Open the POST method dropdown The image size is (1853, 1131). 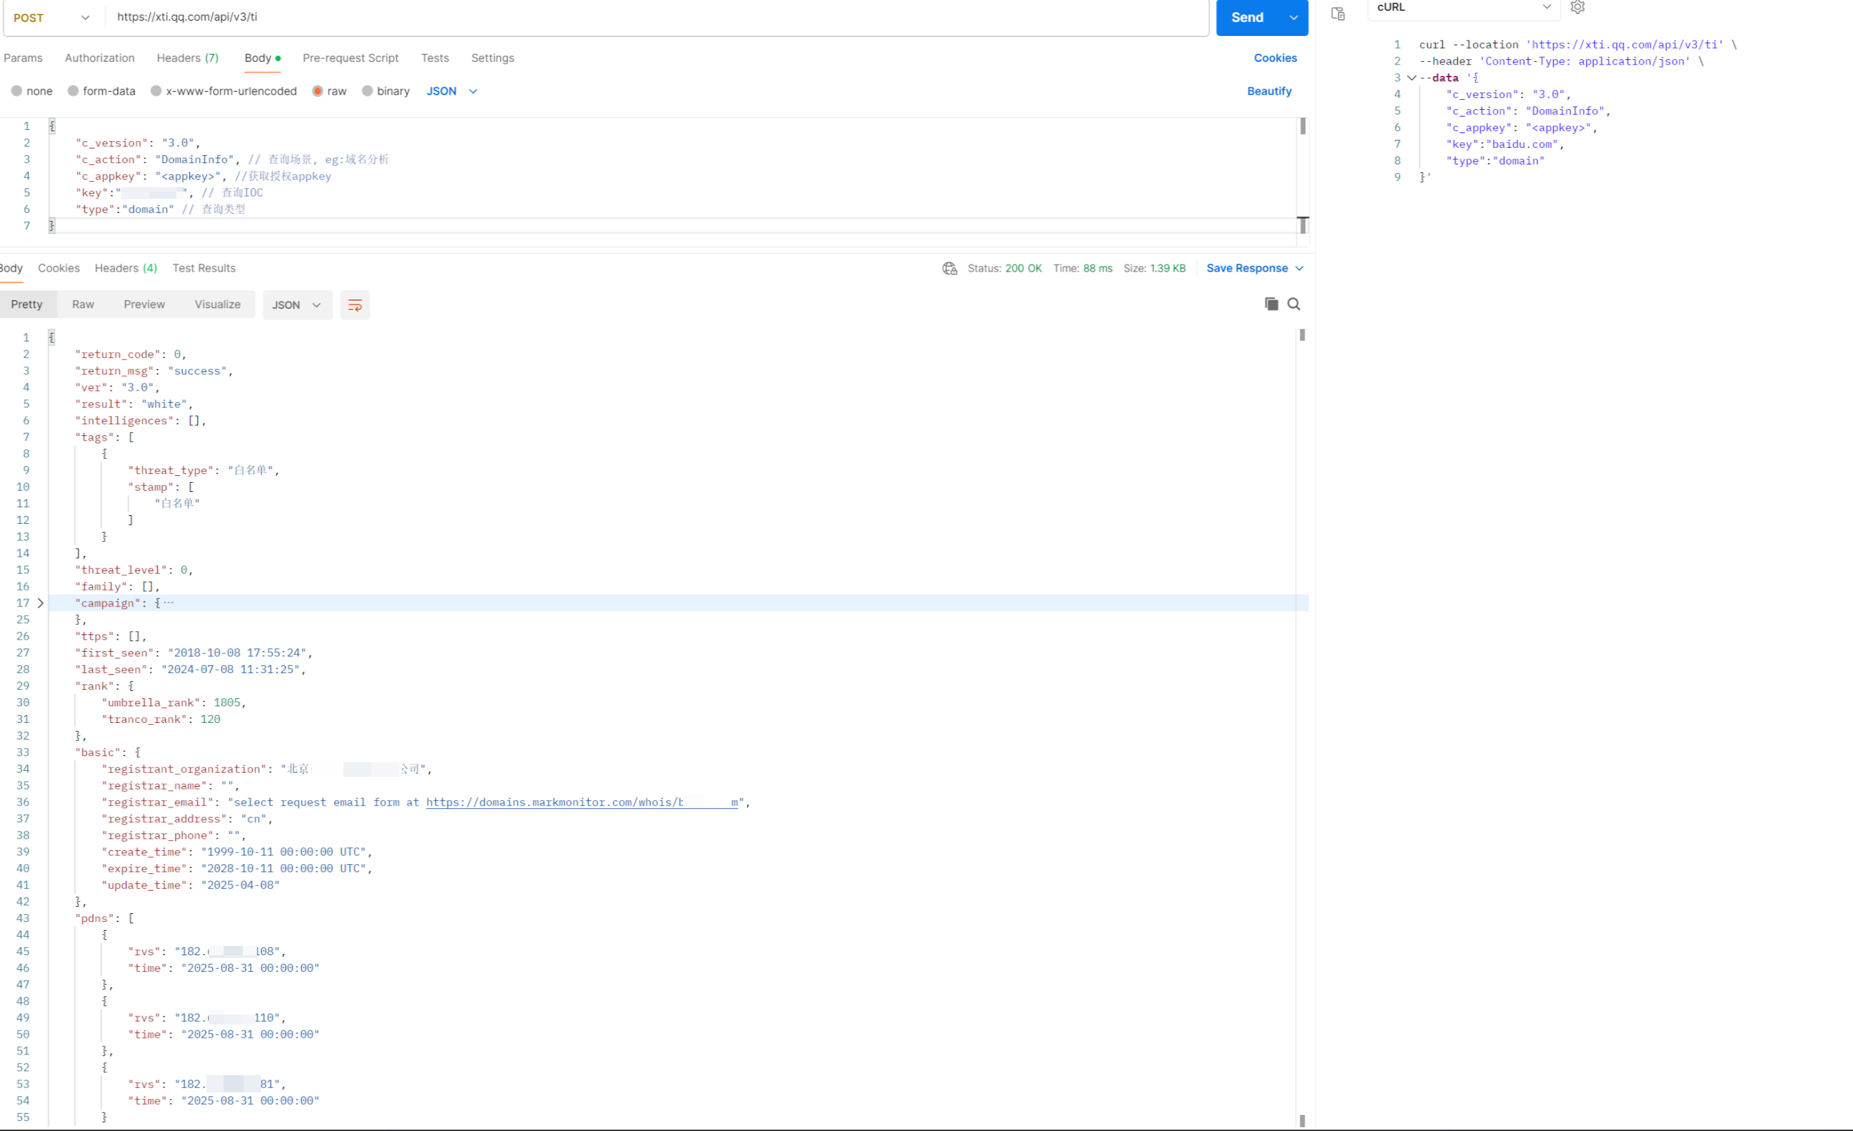[x=51, y=17]
